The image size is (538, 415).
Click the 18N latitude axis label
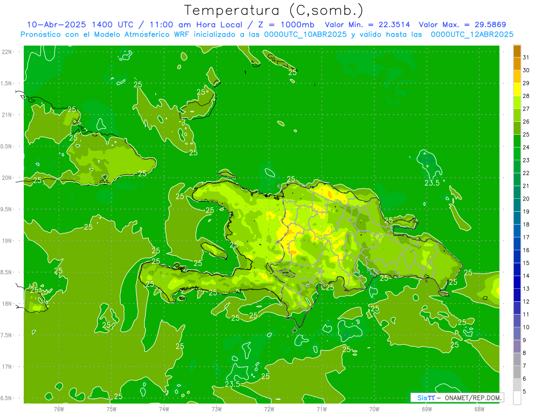point(7,304)
